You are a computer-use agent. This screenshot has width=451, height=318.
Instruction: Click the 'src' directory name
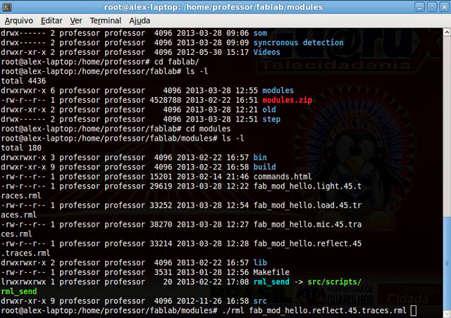tap(260, 301)
